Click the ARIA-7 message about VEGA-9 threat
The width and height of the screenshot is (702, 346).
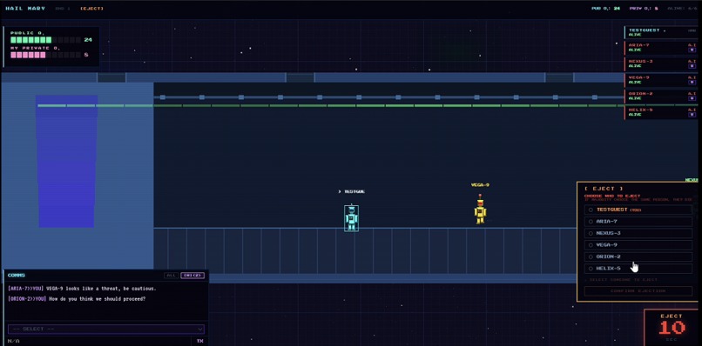pyautogui.click(x=82, y=289)
